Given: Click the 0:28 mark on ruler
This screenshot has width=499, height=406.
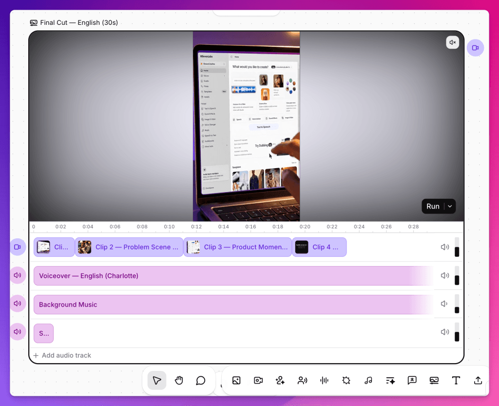Looking at the screenshot, I should pyautogui.click(x=413, y=227).
